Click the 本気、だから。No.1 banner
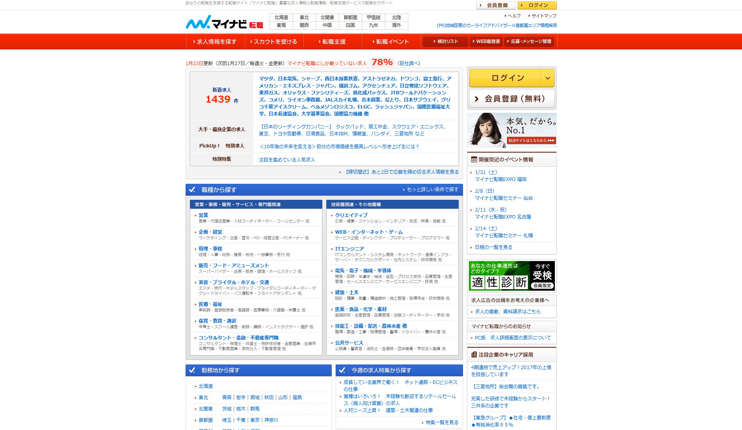This screenshot has width=742, height=430. point(512,130)
